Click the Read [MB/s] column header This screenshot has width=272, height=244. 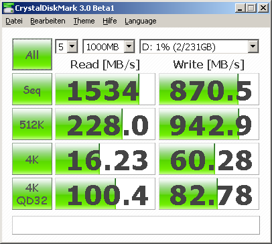(105, 64)
